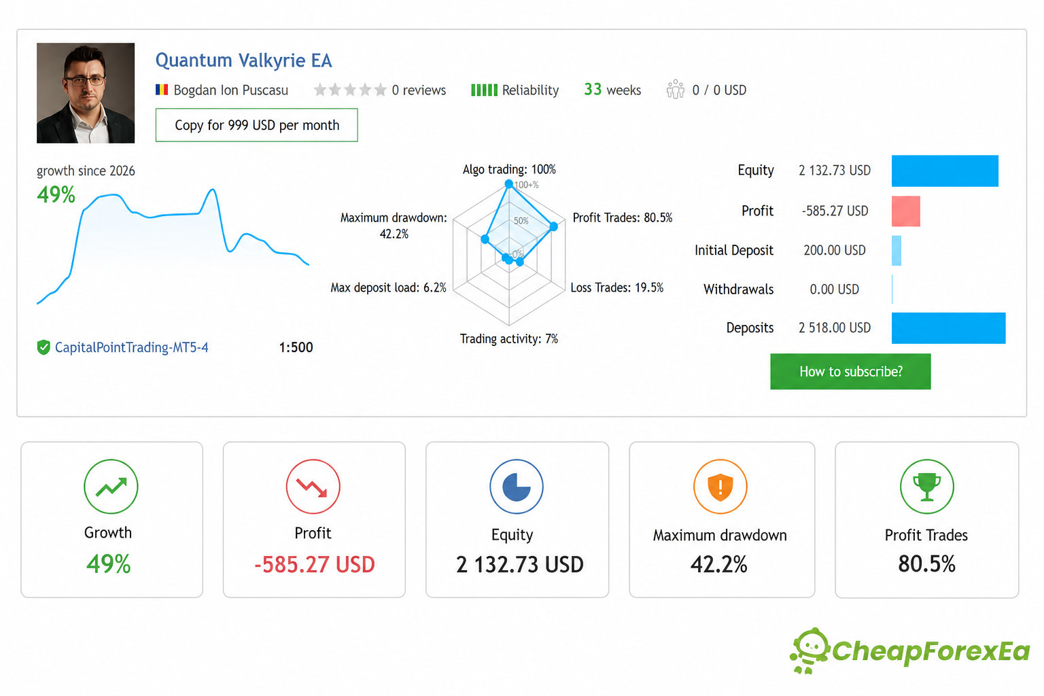Viewport: 1044px width, 696px height.
Task: Click Copy for 999 USD per month
Action: [x=256, y=125]
